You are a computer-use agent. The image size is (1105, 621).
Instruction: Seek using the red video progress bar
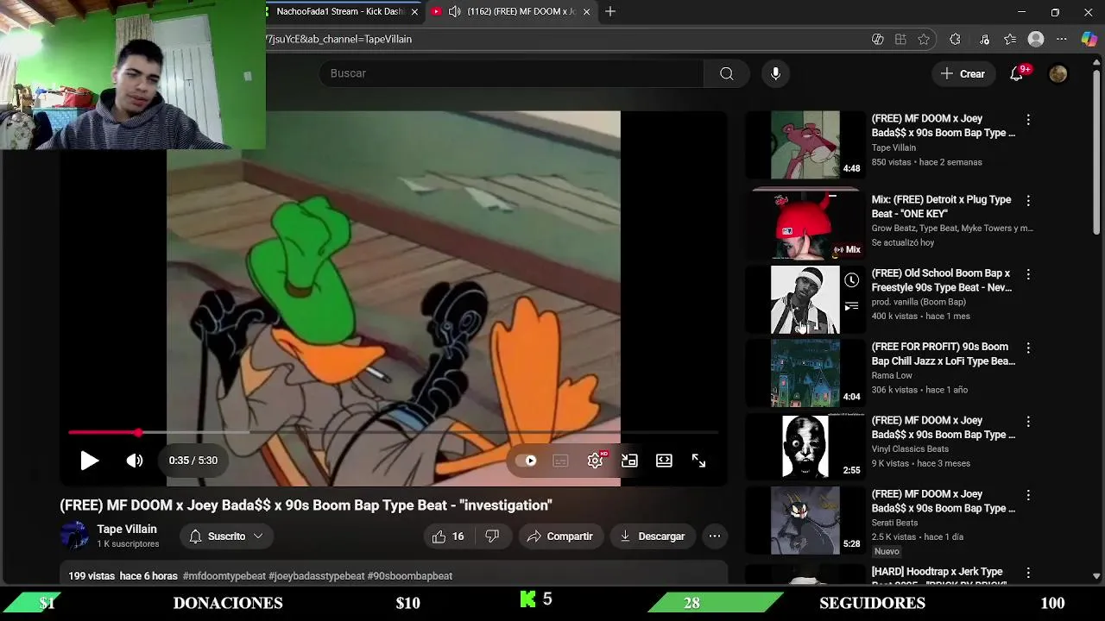pyautogui.click(x=394, y=432)
